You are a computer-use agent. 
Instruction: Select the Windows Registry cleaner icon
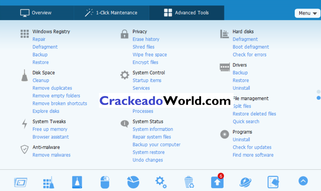[x=24, y=34]
